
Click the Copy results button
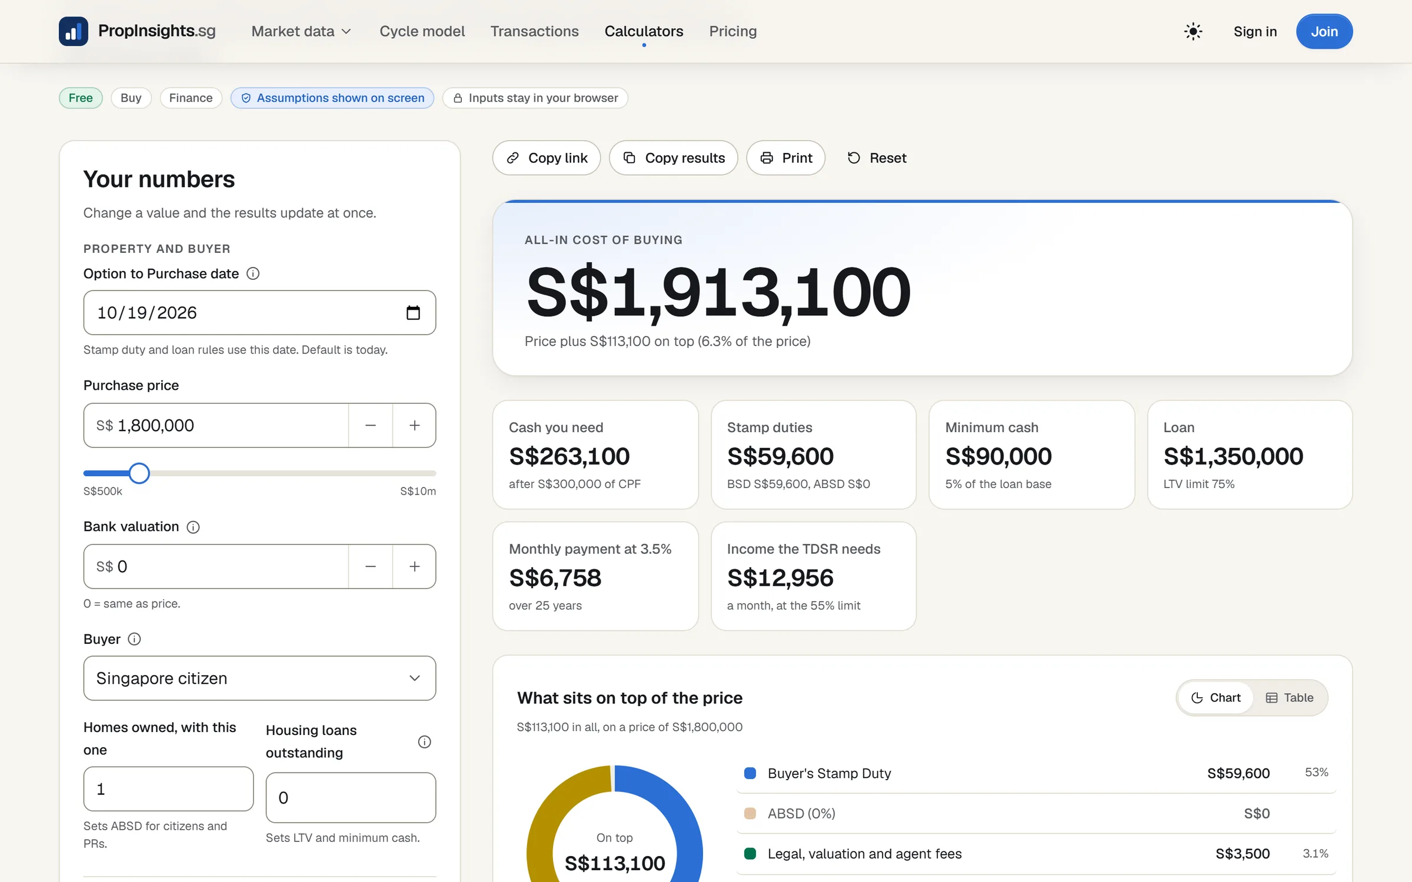(673, 158)
